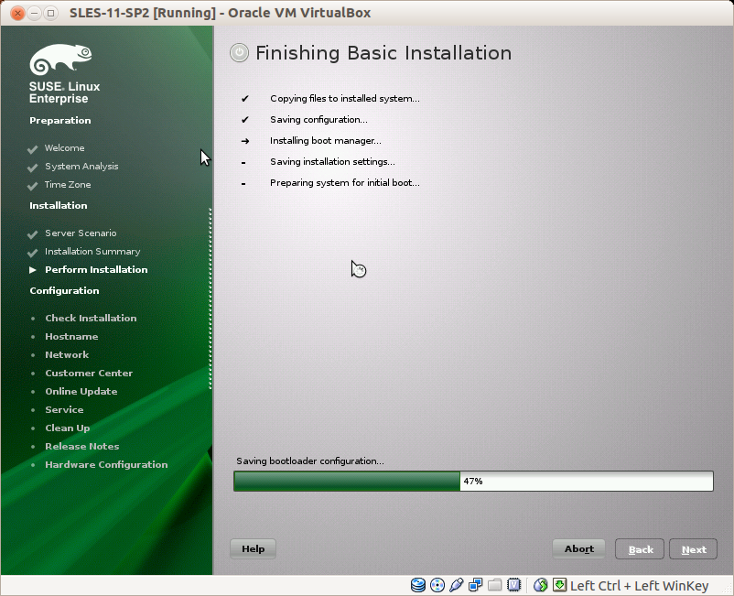Viewport: 734px width, 596px height.
Task: Select the Hardware Configuration step
Action: [106, 464]
